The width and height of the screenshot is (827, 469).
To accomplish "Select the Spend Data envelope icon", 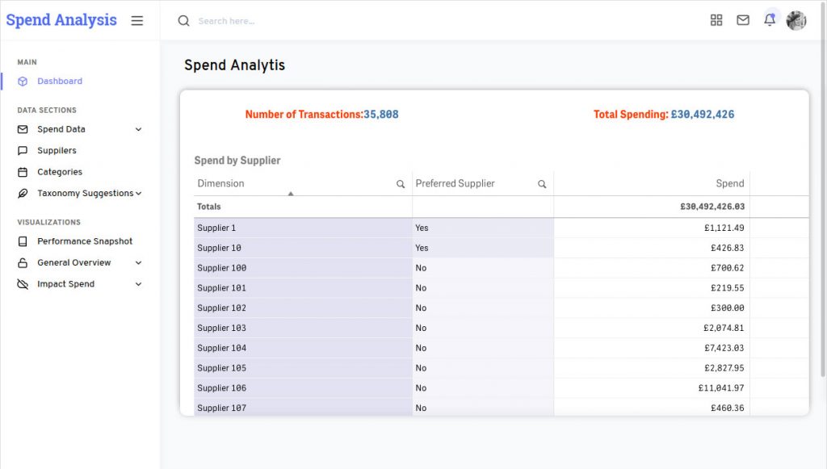I will [x=22, y=129].
